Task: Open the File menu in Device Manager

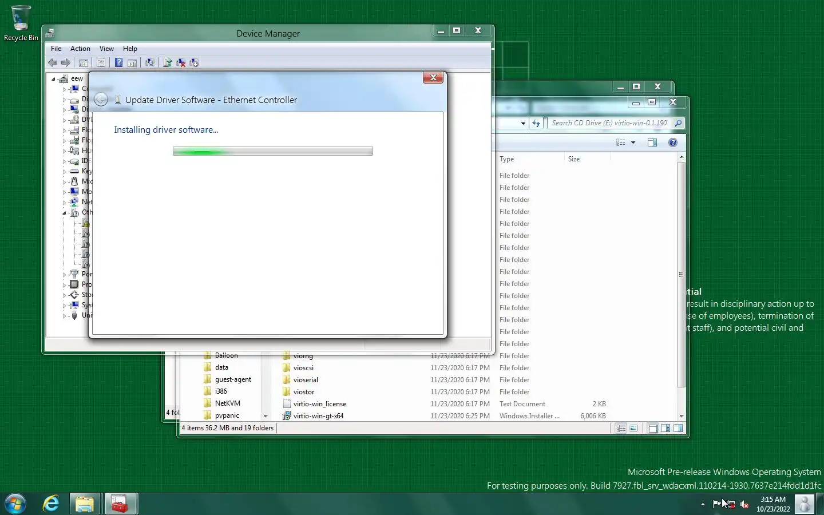Action: point(56,49)
